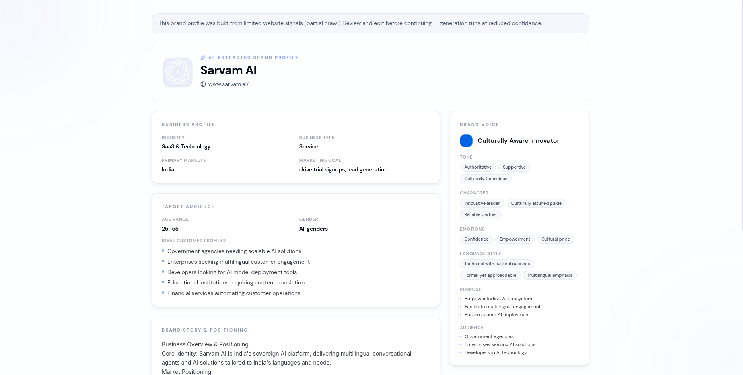Screen dimensions: 743x375
Task: Click the Business Overview & Positioning line
Action: pos(205,345)
